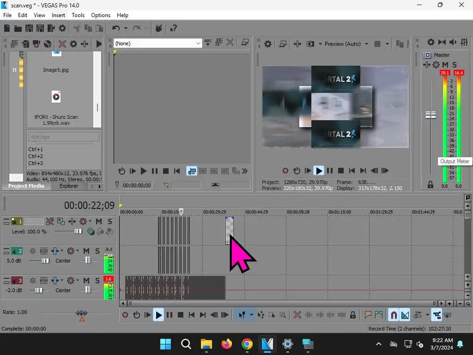Launch Google Chrome from taskbar
The height and width of the screenshot is (355, 473).
coord(247,344)
